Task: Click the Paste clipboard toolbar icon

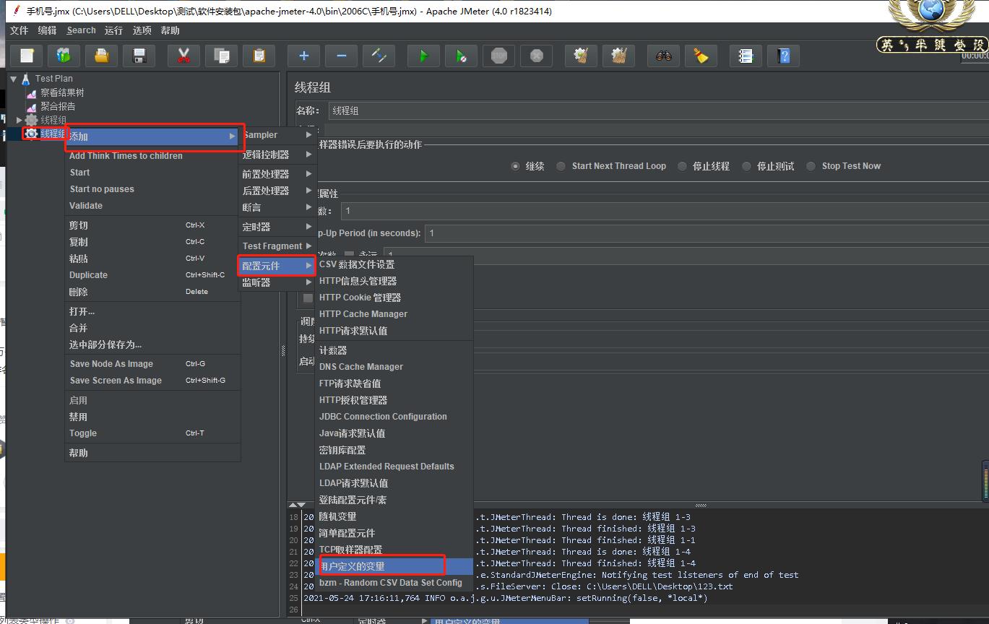Action: (x=259, y=56)
